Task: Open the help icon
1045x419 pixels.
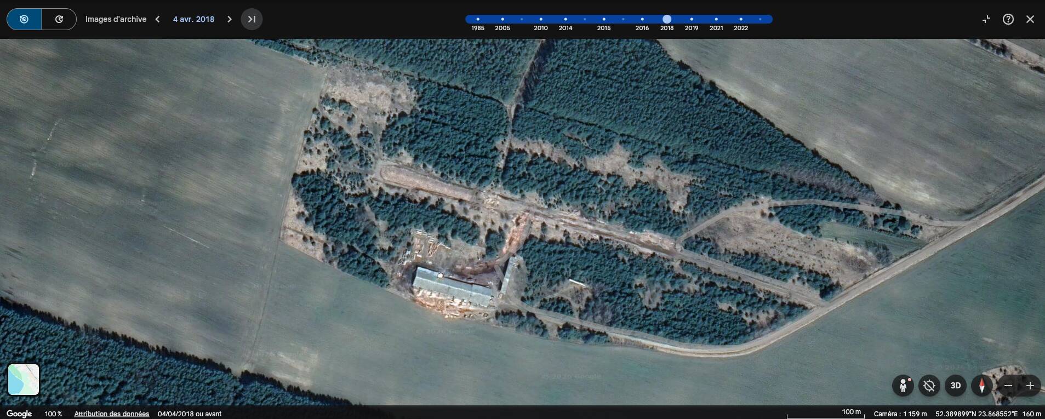Action: (1008, 19)
